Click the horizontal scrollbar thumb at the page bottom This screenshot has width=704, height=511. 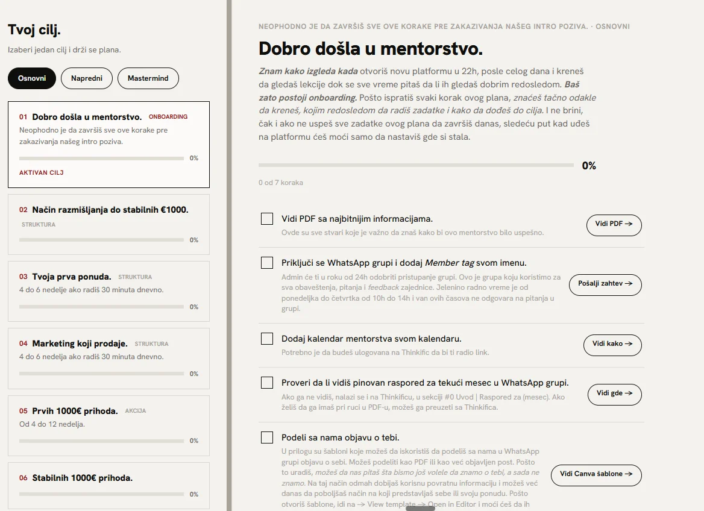click(x=420, y=509)
